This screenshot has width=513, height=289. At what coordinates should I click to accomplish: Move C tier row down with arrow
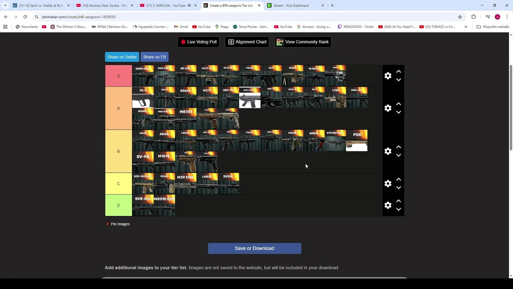tap(398, 188)
